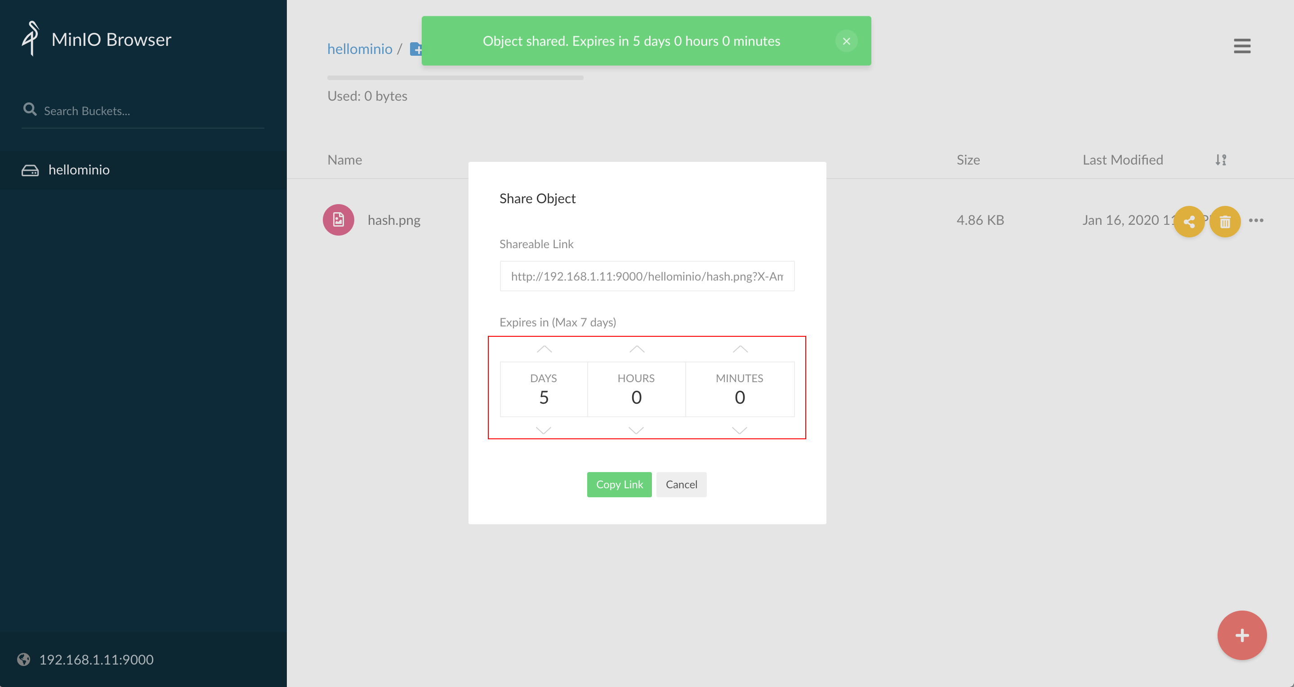
Task: Click the upward chevron to increase DAYS
Action: click(544, 349)
